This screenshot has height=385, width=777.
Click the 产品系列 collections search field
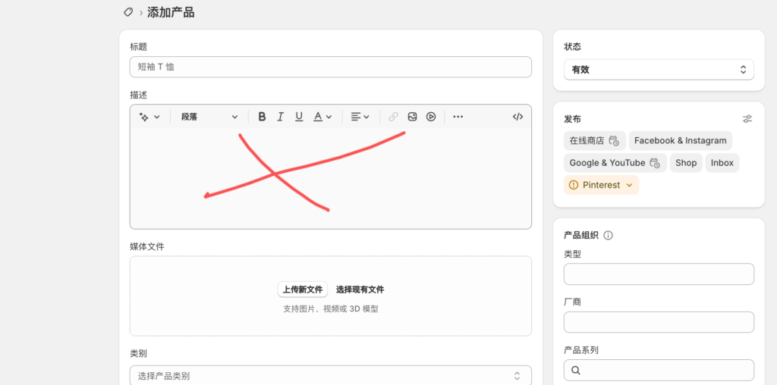(x=659, y=370)
